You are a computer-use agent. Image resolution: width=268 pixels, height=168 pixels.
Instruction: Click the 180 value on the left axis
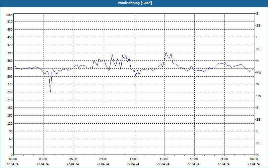10,108
